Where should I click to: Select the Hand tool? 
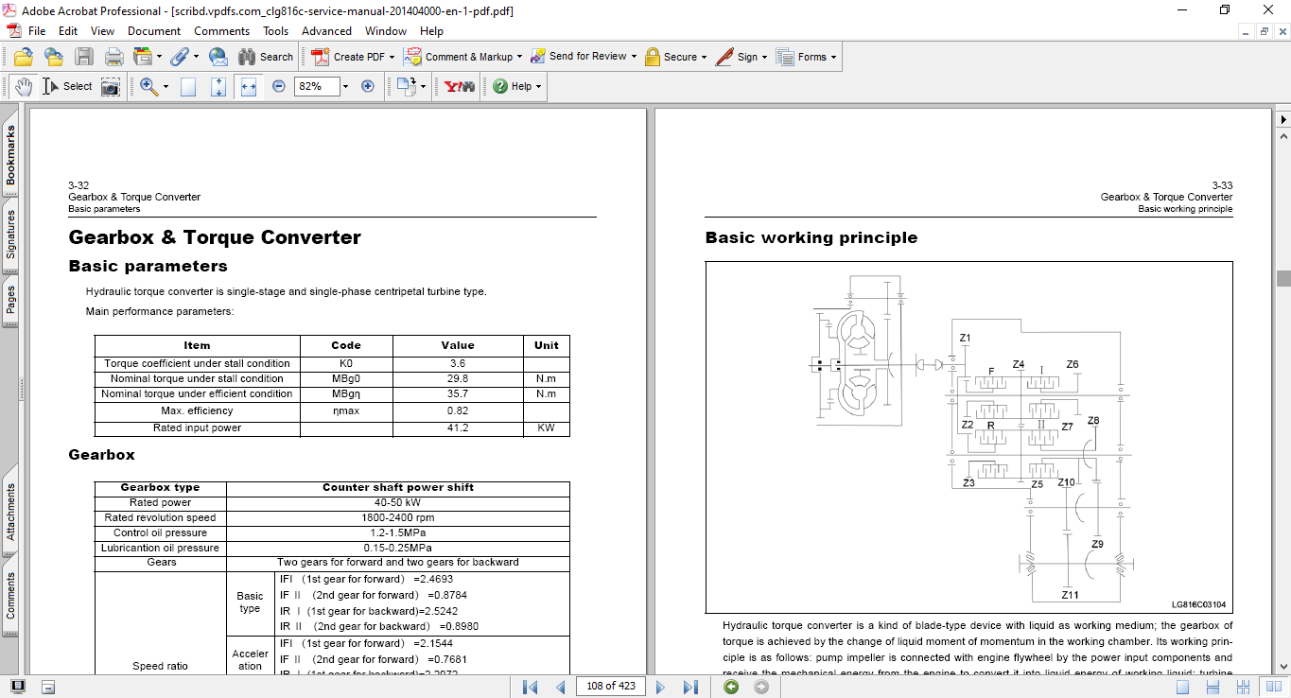(24, 86)
